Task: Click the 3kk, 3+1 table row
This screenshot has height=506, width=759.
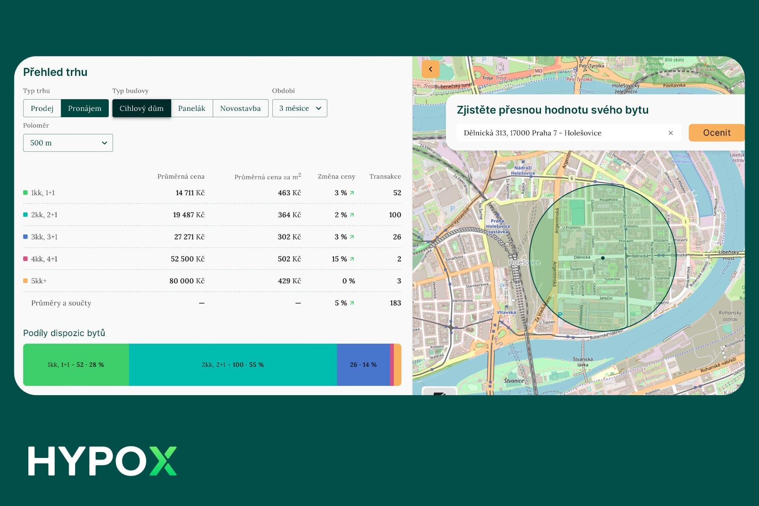Action: click(x=212, y=237)
